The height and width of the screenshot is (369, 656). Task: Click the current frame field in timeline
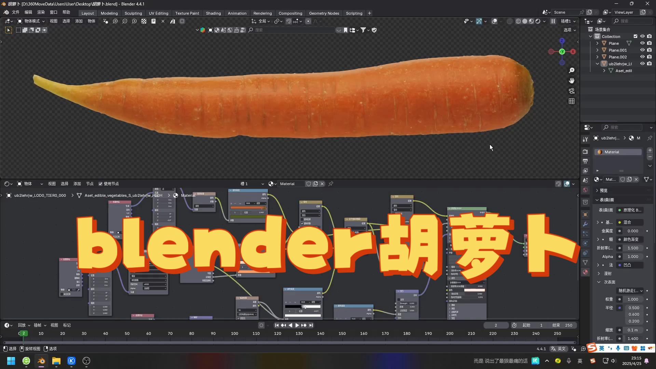click(496, 325)
